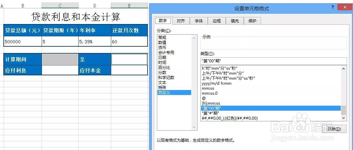353x150 pixels.
Task: Select the loan term cell with 5
Action: tap(60, 41)
